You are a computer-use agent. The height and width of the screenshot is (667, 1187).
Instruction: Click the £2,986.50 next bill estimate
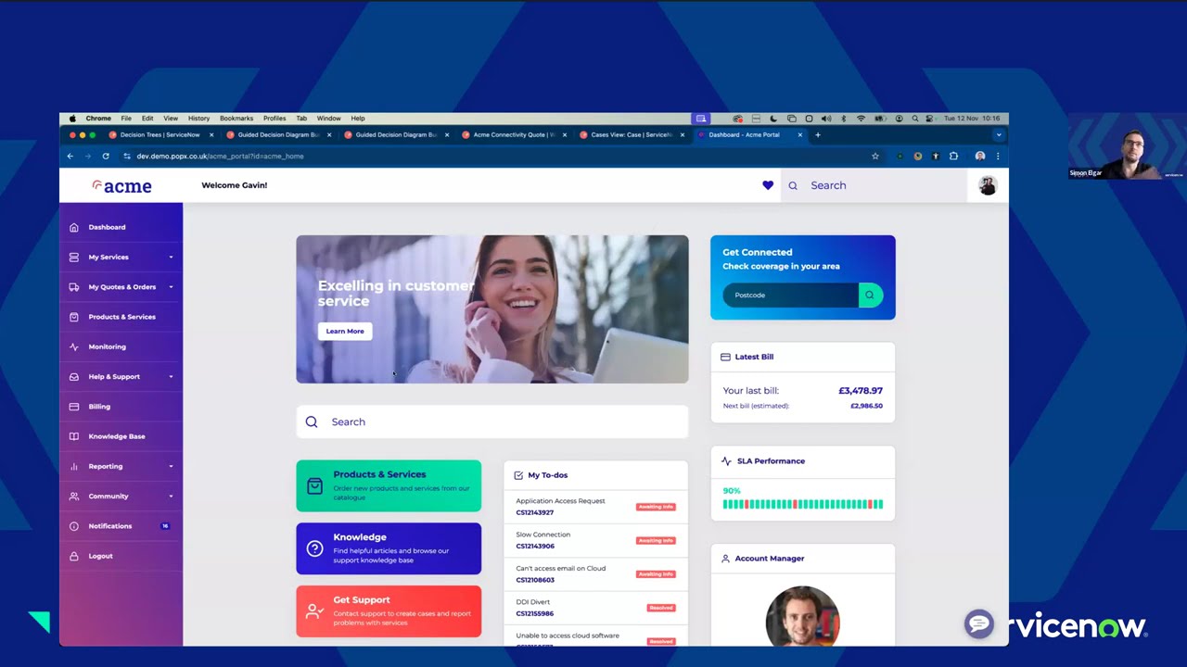[x=866, y=406]
